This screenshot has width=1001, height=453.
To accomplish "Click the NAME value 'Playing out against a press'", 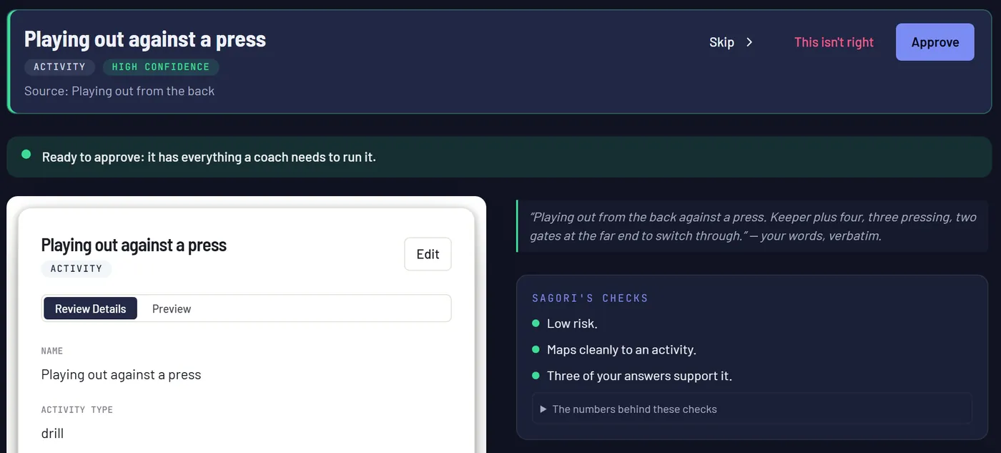I will coord(122,374).
